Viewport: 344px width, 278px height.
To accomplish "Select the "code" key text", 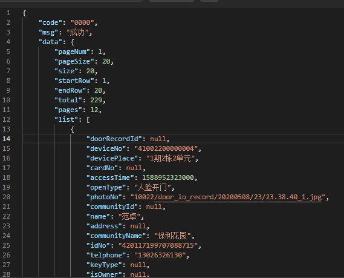I will click(50, 22).
